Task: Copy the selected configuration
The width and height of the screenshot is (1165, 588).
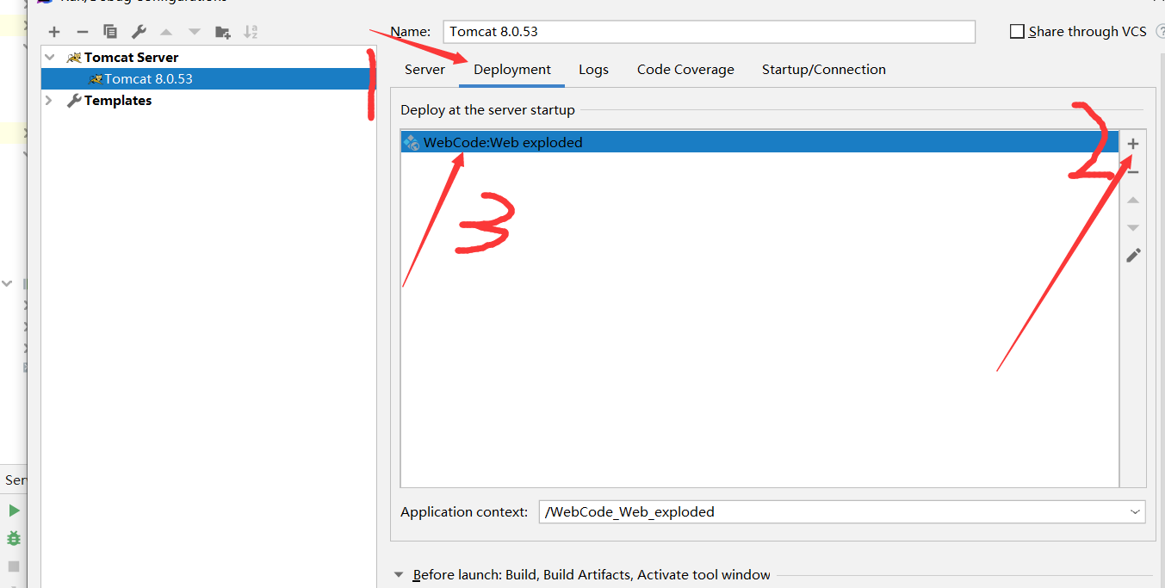Action: [x=110, y=32]
